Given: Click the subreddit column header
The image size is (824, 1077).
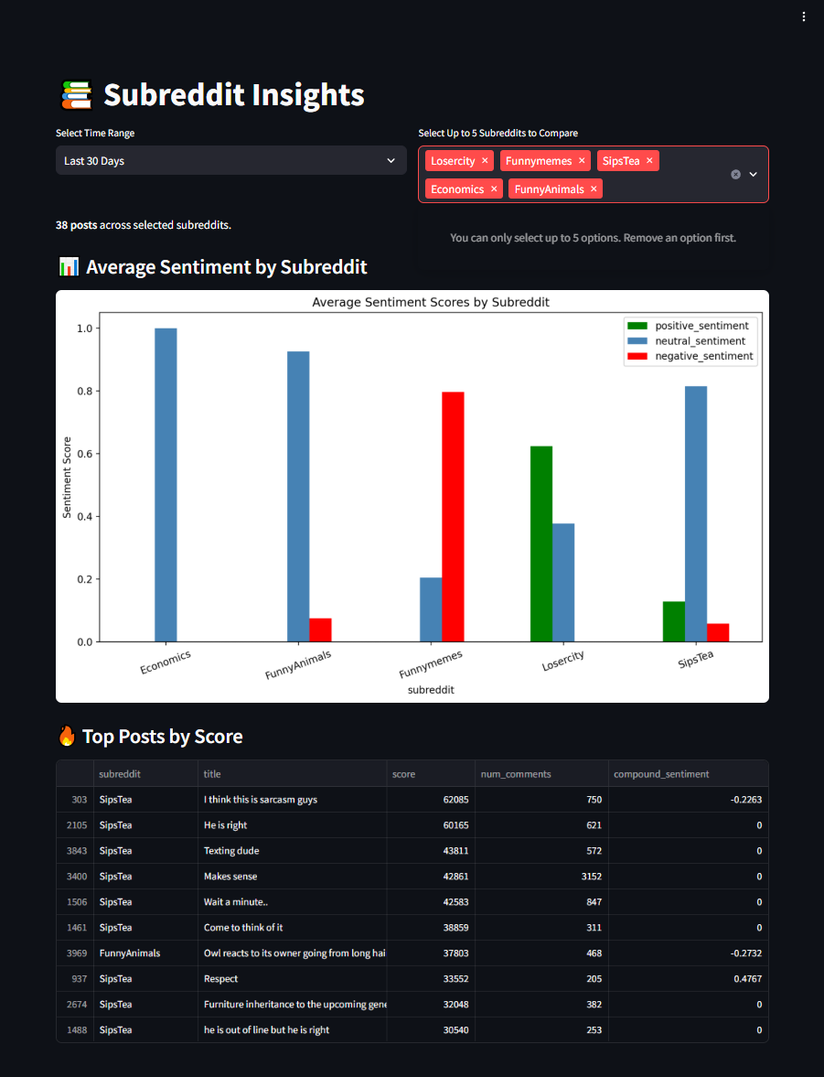Looking at the screenshot, I should (145, 774).
